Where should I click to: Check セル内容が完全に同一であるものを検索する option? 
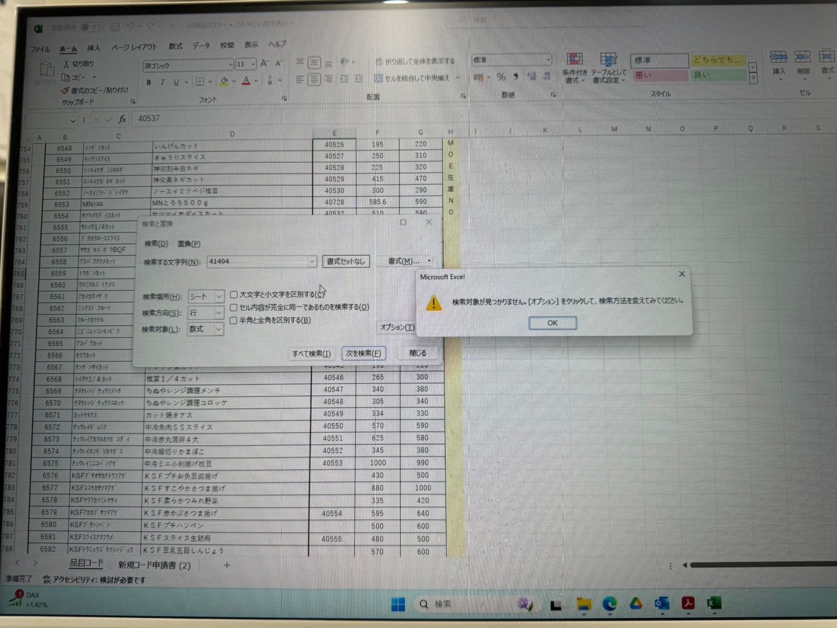(x=233, y=307)
